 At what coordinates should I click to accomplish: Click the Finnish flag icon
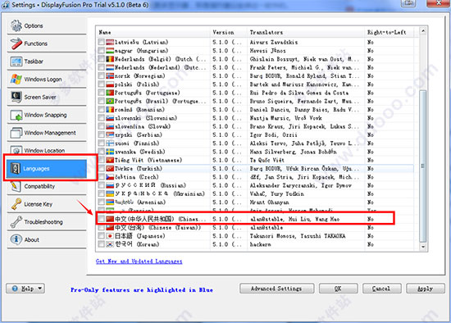point(110,143)
